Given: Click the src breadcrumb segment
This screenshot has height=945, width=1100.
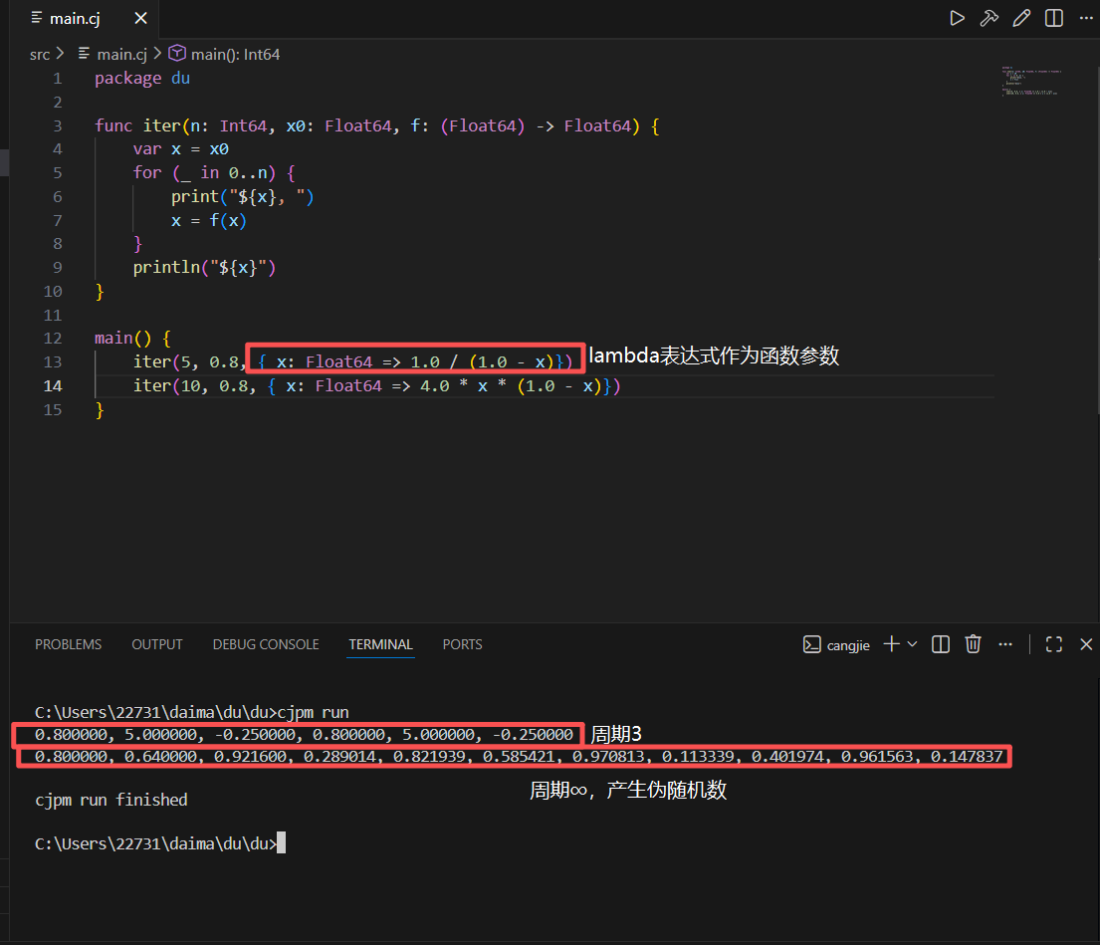Looking at the screenshot, I should tap(39, 54).
